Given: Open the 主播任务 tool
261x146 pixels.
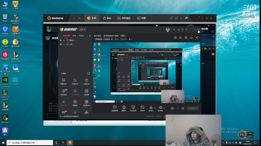Looking at the screenshot, I should point(86,82).
